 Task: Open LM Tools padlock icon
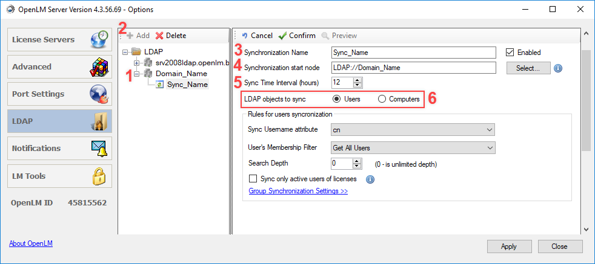99,176
